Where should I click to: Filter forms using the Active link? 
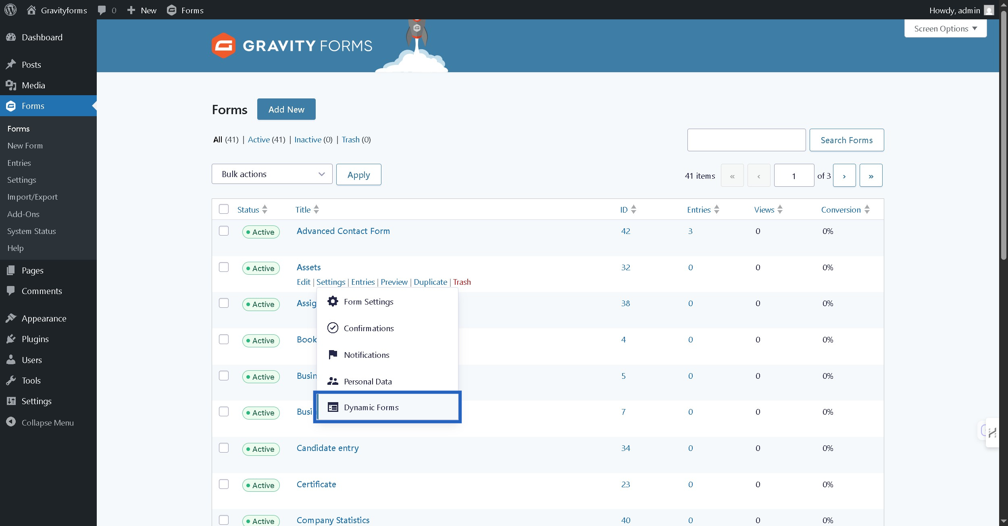tap(259, 140)
